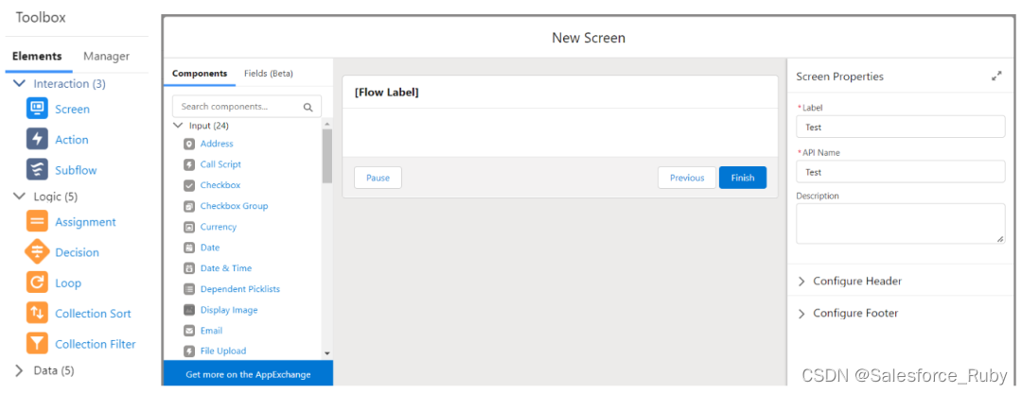Click the Currency component label
This screenshot has width=1022, height=394.
click(x=219, y=227)
